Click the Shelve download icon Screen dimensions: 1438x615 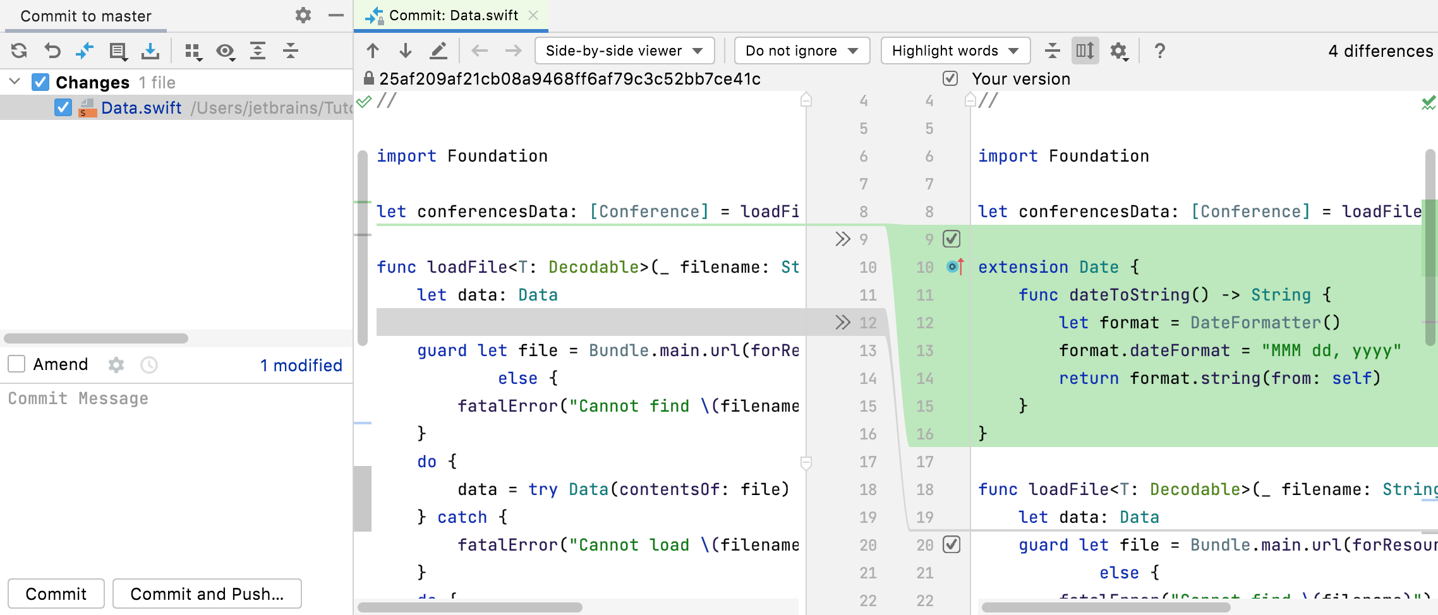[x=150, y=51]
